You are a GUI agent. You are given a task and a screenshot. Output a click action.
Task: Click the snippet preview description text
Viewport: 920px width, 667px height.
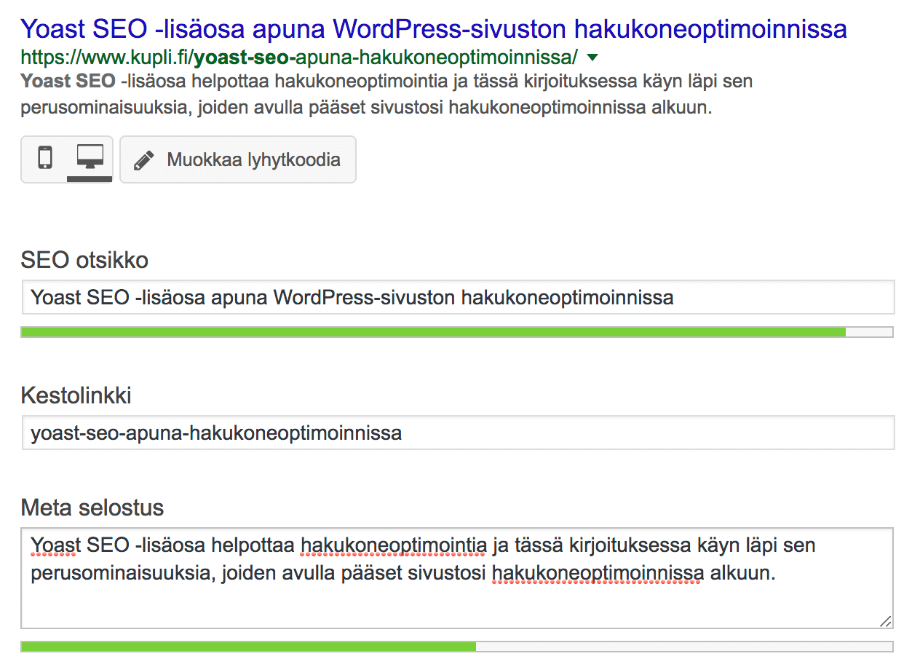386,95
